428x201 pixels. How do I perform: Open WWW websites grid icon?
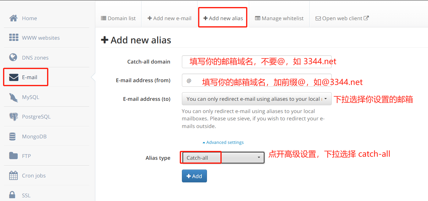(14, 38)
